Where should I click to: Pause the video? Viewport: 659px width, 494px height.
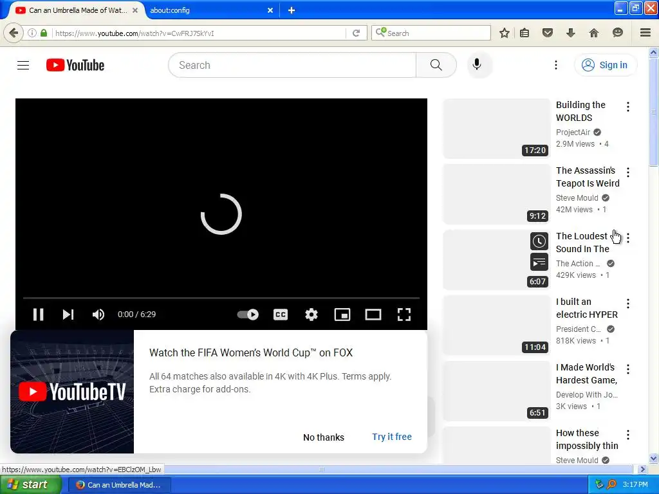[38, 314]
